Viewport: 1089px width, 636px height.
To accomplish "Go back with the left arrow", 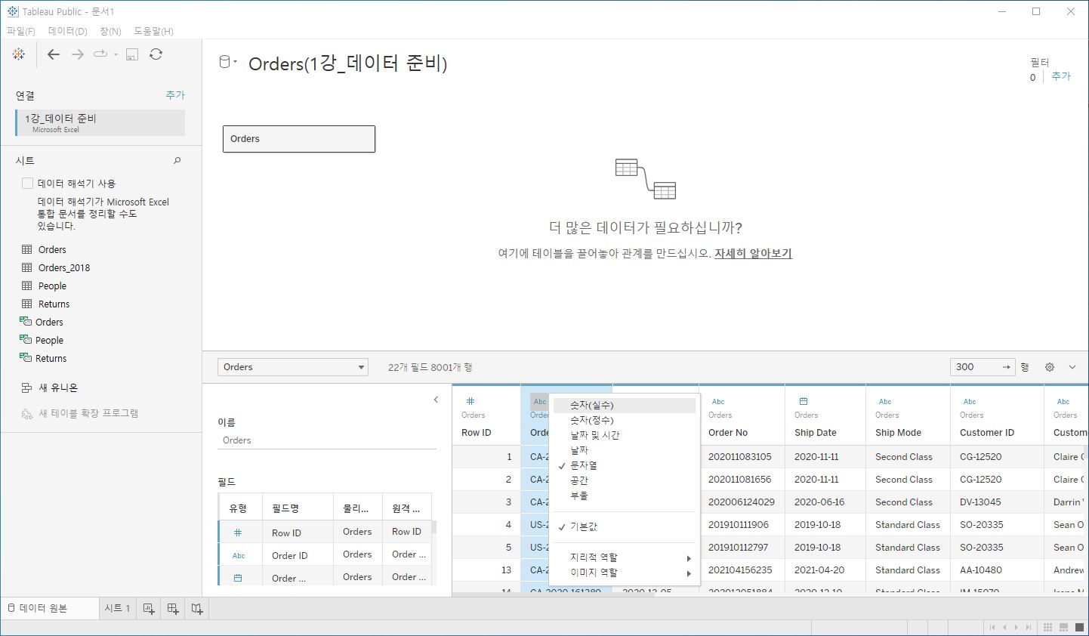I will pyautogui.click(x=54, y=54).
